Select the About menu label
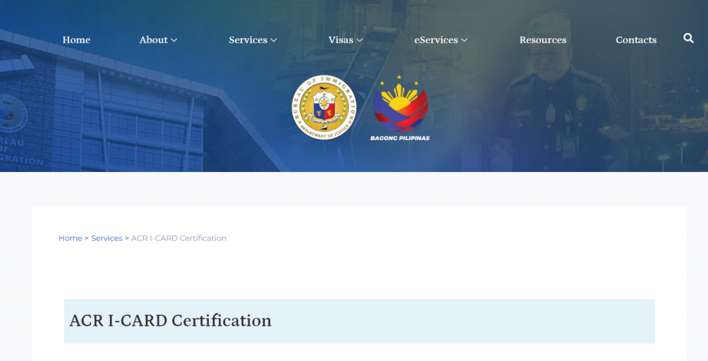The height and width of the screenshot is (361, 708). pos(153,40)
